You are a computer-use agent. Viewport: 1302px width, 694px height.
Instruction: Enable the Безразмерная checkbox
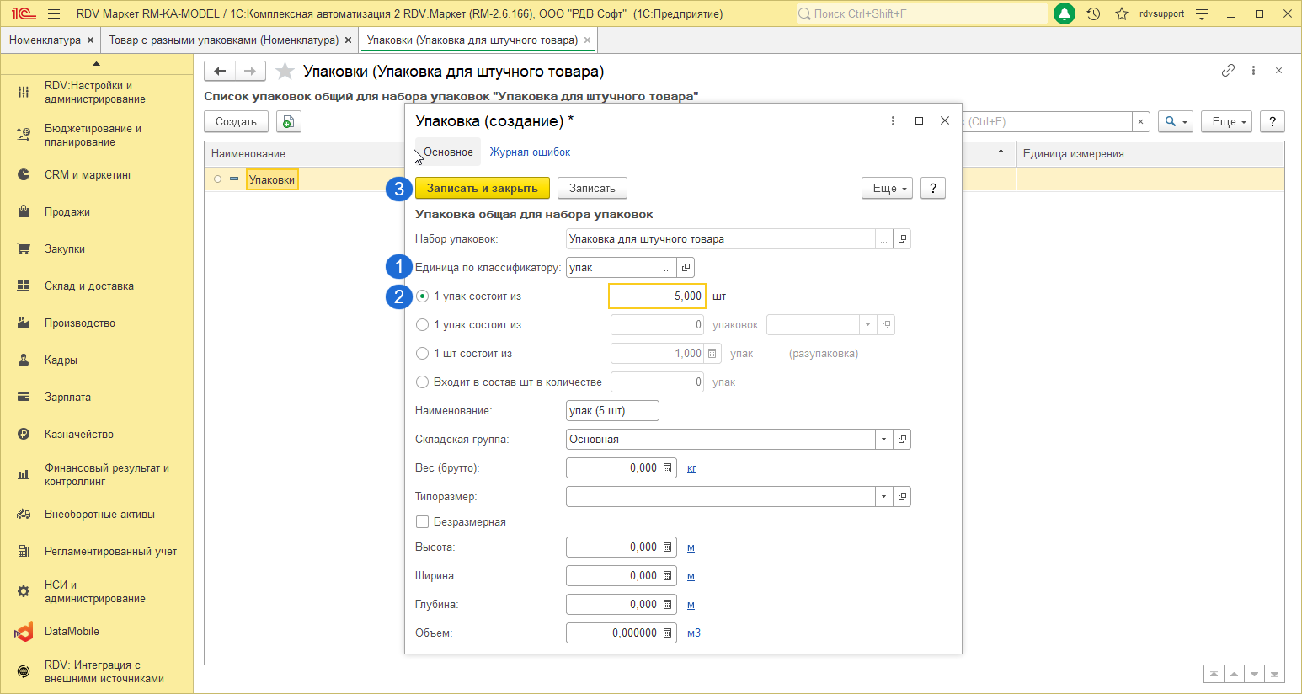[423, 522]
